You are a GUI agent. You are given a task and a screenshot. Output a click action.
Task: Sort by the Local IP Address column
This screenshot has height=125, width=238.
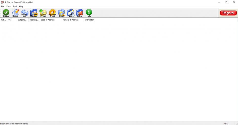pos(51,20)
